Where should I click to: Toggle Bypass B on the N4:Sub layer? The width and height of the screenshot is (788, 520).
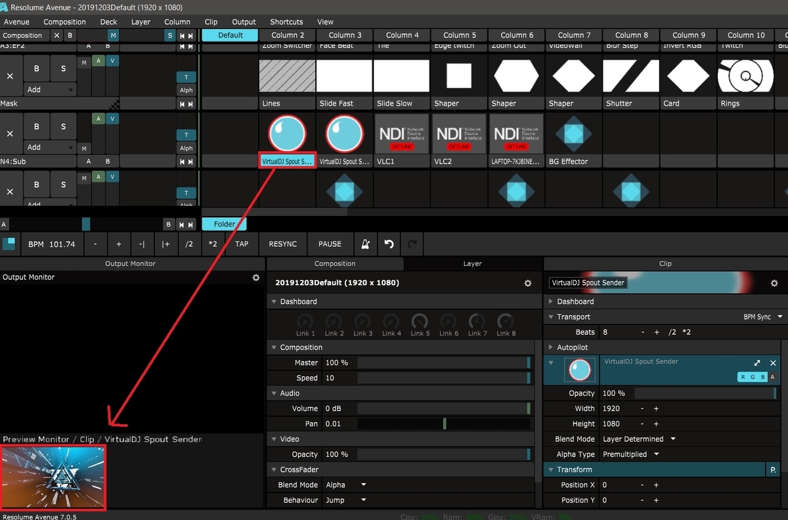[x=37, y=127]
